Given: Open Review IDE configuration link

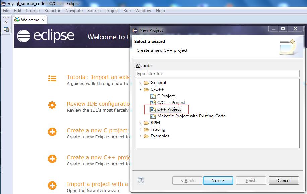Looking at the screenshot, I should 98,104.
